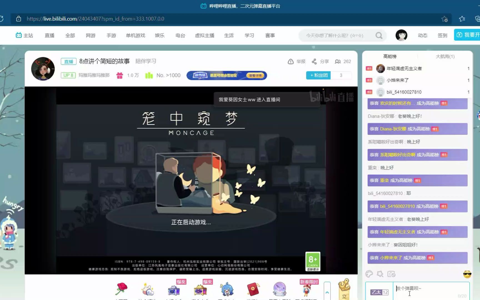Click the 8+ CADPA age rating badge
This screenshot has width=480, height=300.
(313, 261)
